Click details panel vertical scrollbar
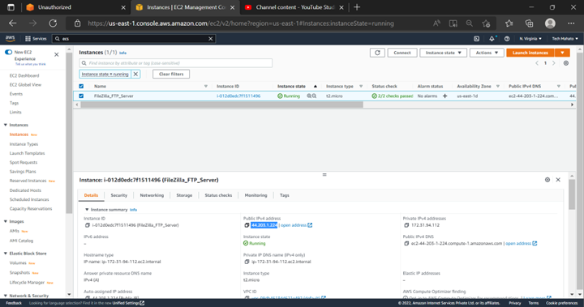Viewport: 584px width, 307px height. 571,195
